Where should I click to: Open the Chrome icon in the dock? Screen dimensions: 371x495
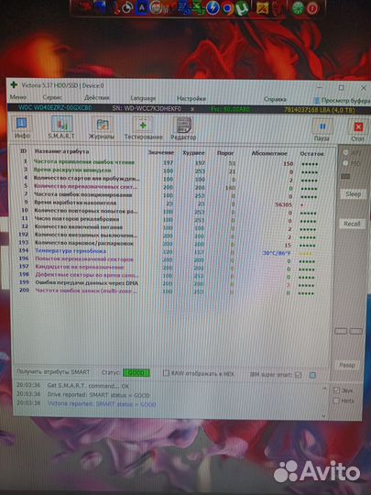[227, 8]
